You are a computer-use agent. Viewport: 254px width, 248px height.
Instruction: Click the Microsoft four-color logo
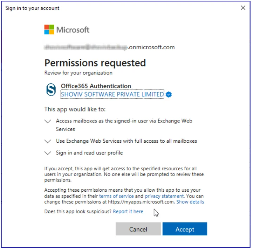[49, 30]
